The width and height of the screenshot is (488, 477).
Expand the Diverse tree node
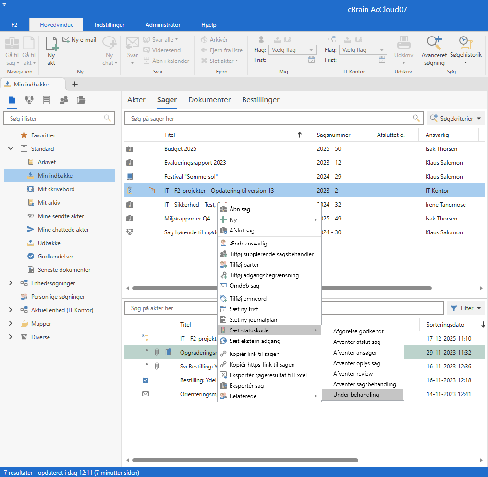[11, 337]
